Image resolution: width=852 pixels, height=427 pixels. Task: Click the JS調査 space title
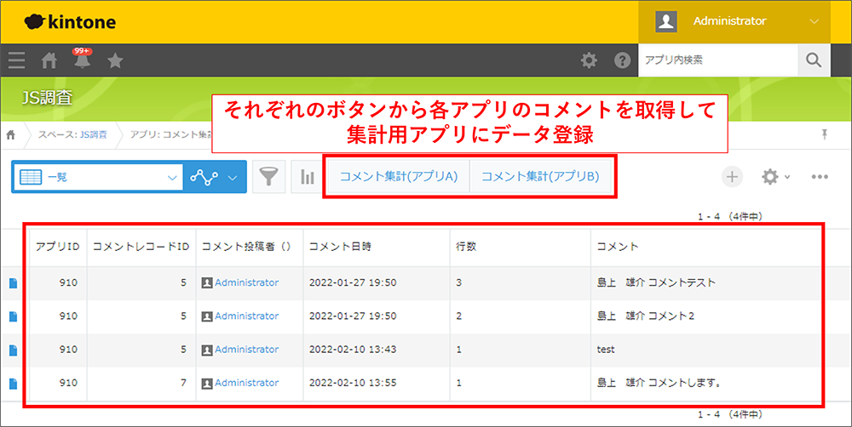47,98
